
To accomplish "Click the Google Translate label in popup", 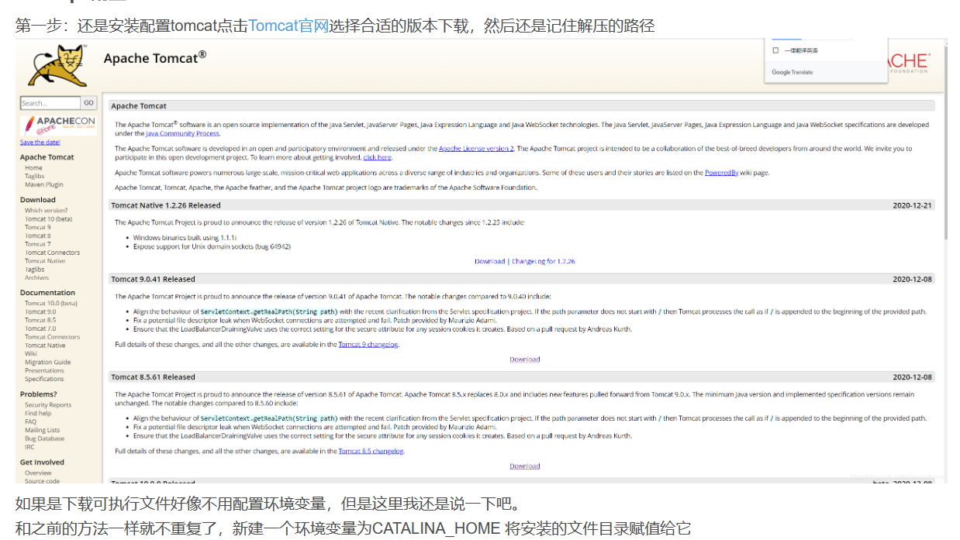I will click(x=793, y=72).
